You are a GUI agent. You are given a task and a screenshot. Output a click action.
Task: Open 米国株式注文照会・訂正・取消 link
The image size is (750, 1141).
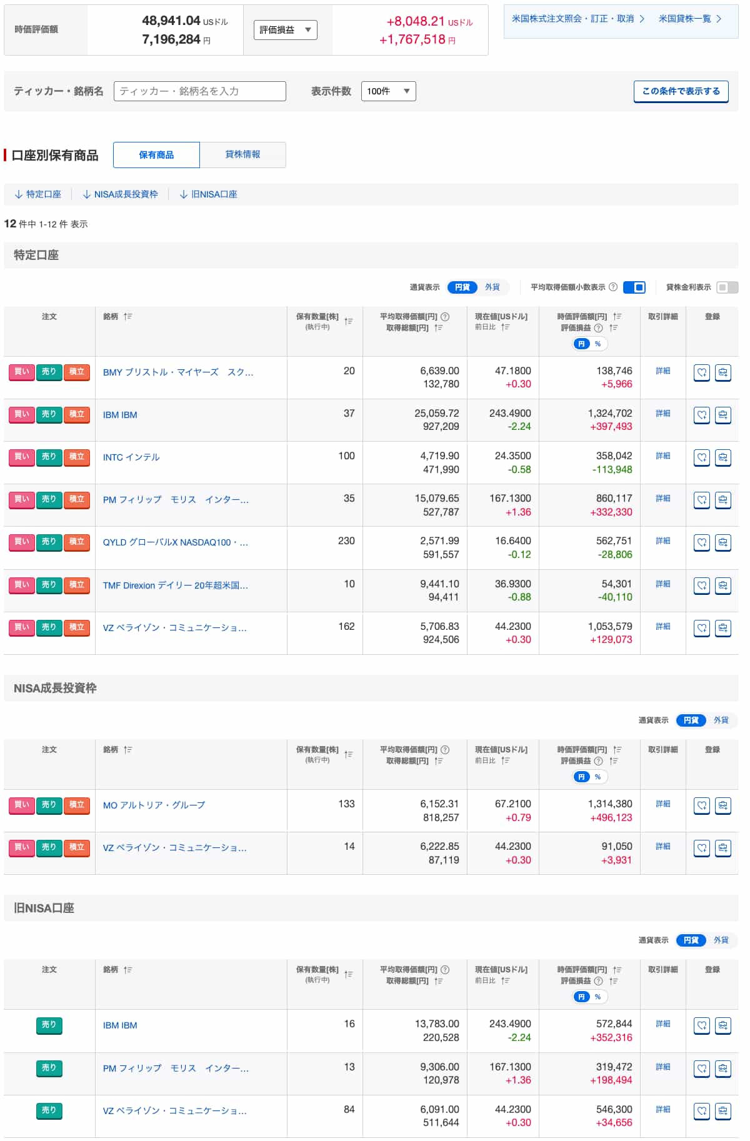pos(578,19)
